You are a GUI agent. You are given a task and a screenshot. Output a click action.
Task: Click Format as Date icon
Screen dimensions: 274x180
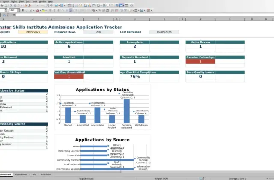107,10
